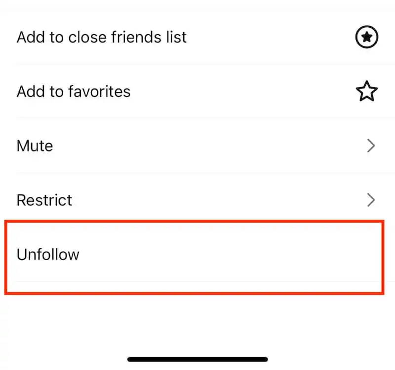Open the Mute submenu row
Screen dimensions: 395x370
pos(197,145)
